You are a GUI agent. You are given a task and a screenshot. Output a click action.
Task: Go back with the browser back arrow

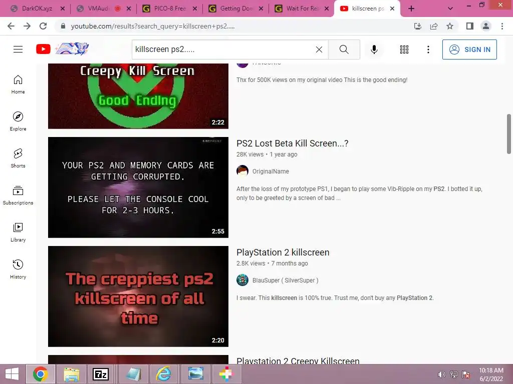point(11,26)
